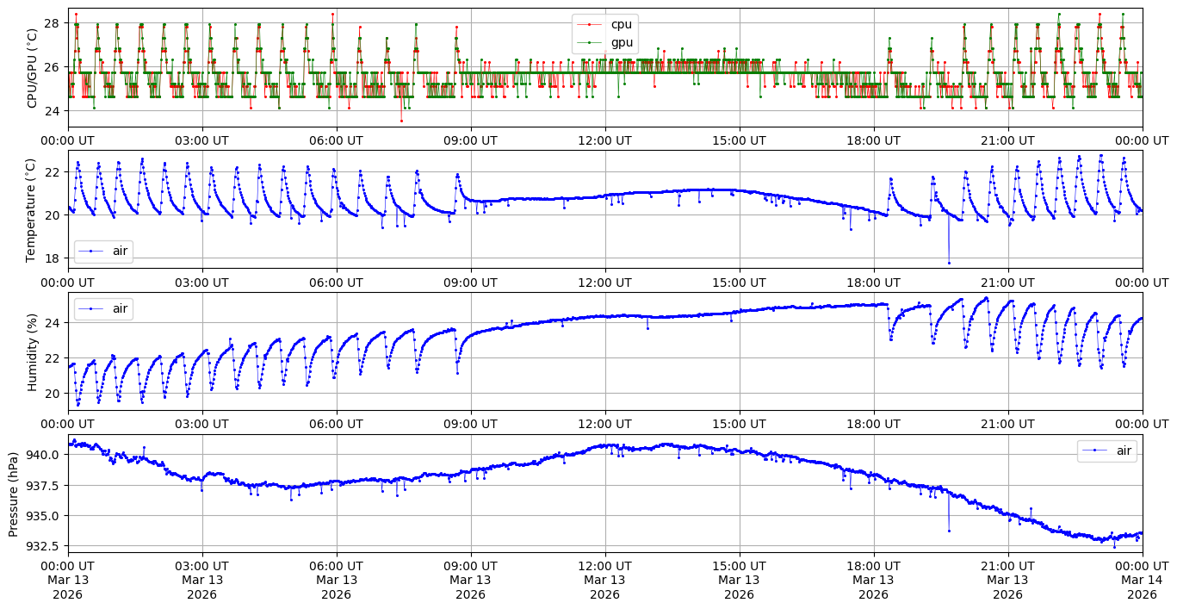
Task: Click the Humidity (%) y-axis label
Action: pos(33,351)
